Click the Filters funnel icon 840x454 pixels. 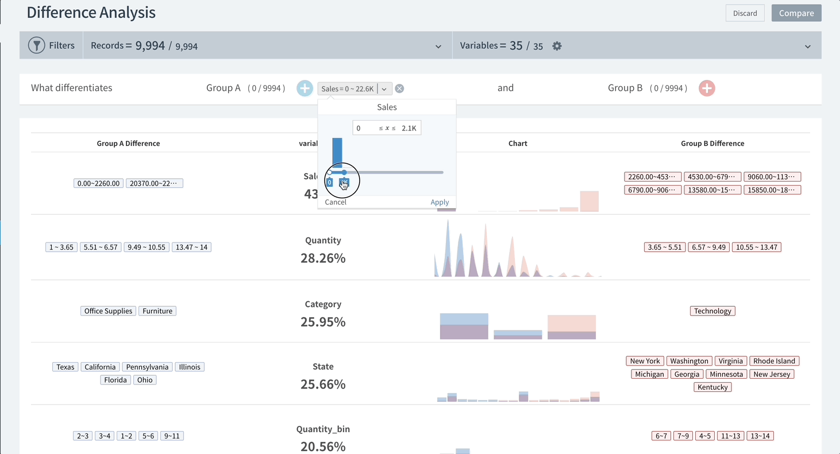(x=37, y=45)
